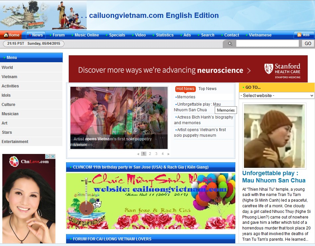
Task: Go to previous slide arrow
Action: [138, 154]
